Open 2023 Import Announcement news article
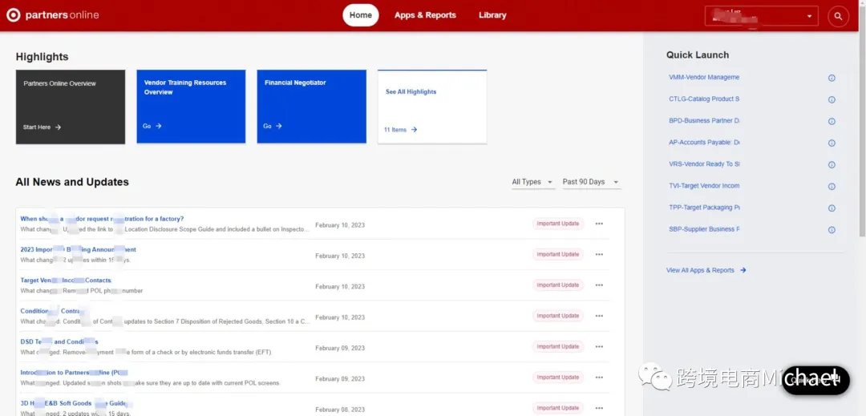 tap(78, 250)
